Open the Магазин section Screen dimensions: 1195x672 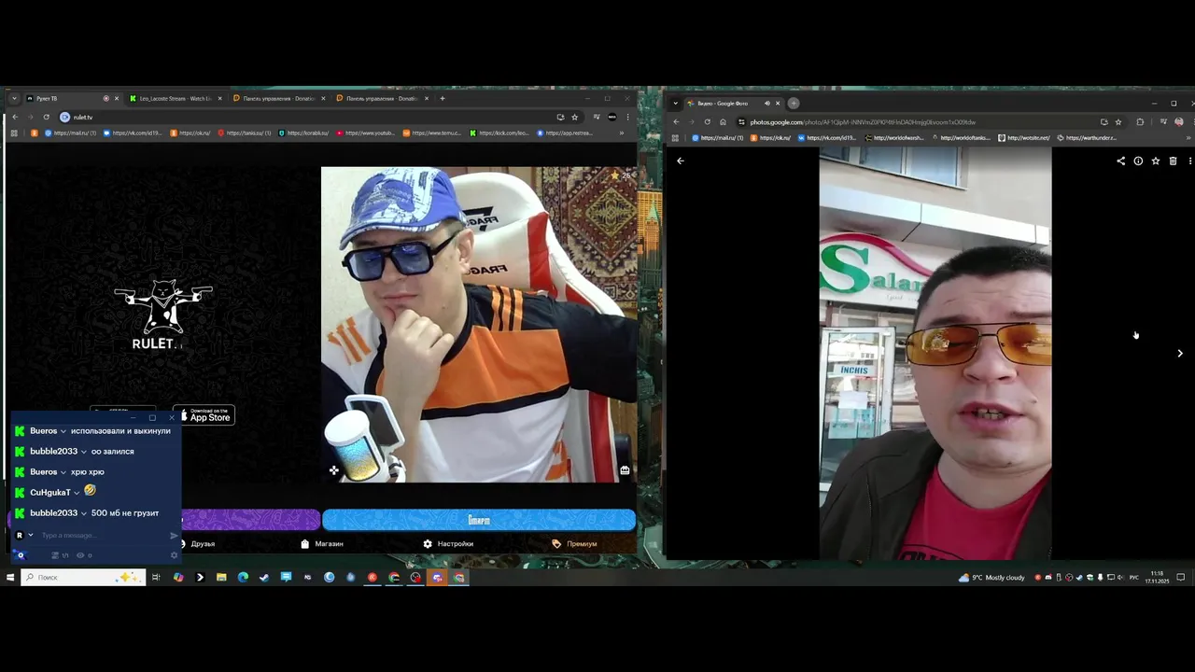pyautogui.click(x=322, y=543)
